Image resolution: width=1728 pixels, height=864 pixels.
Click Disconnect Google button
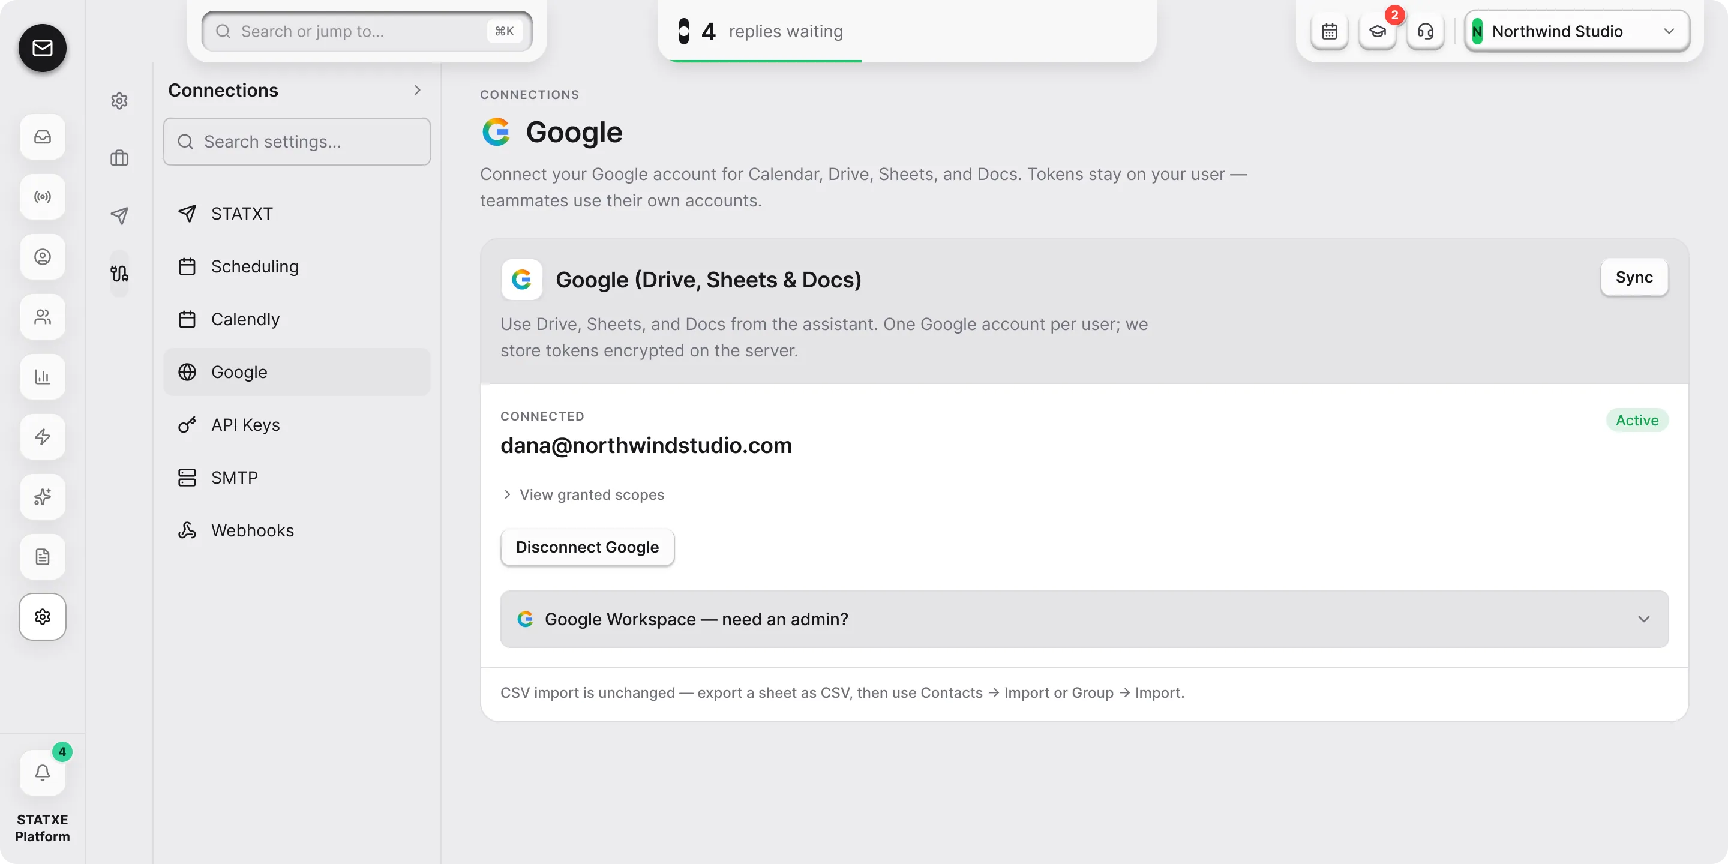tap(587, 547)
